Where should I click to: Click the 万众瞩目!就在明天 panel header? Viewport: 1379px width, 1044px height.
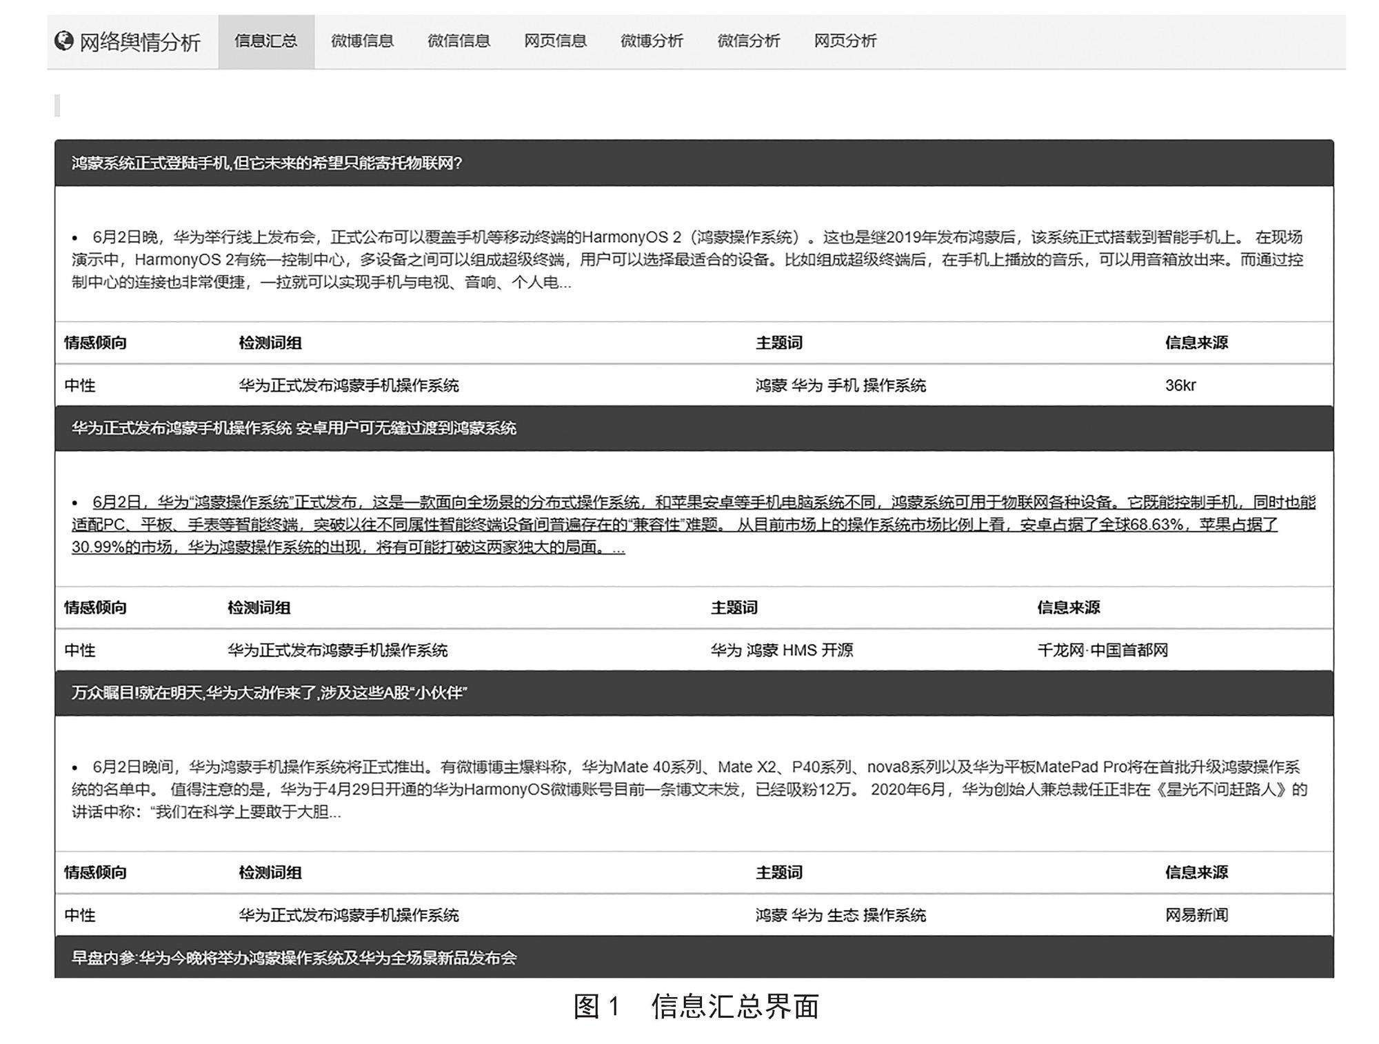point(270,693)
